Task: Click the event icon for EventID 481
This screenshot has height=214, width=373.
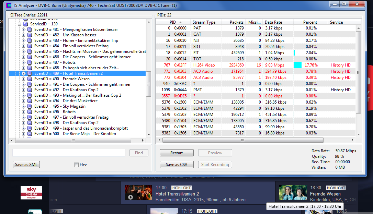Action: click(x=30, y=29)
